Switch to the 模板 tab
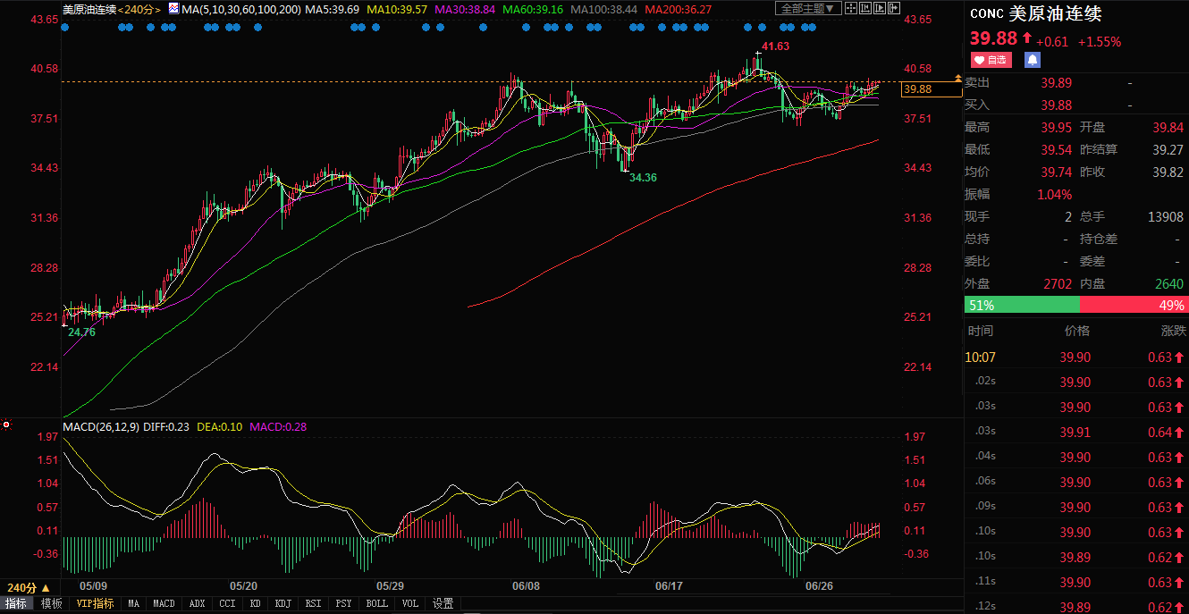Image resolution: width=1189 pixels, height=614 pixels. click(51, 603)
